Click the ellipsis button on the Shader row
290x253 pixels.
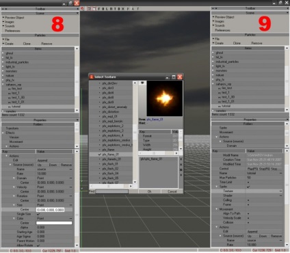coord(281,196)
